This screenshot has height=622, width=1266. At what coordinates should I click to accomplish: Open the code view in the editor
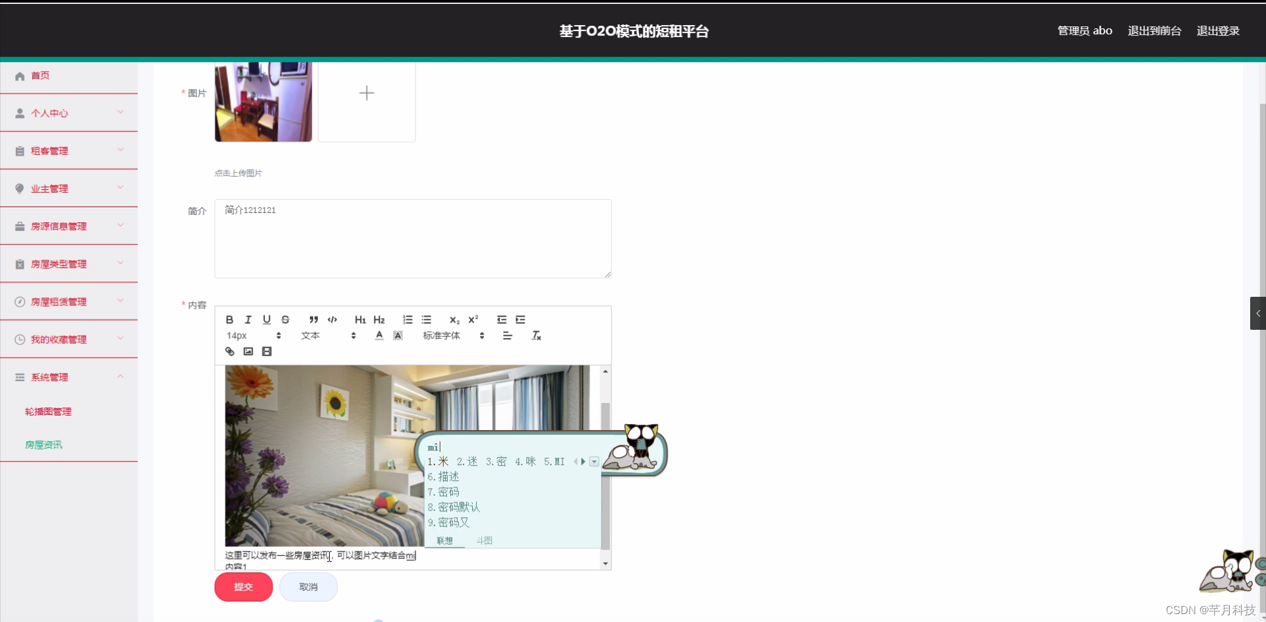pos(332,319)
